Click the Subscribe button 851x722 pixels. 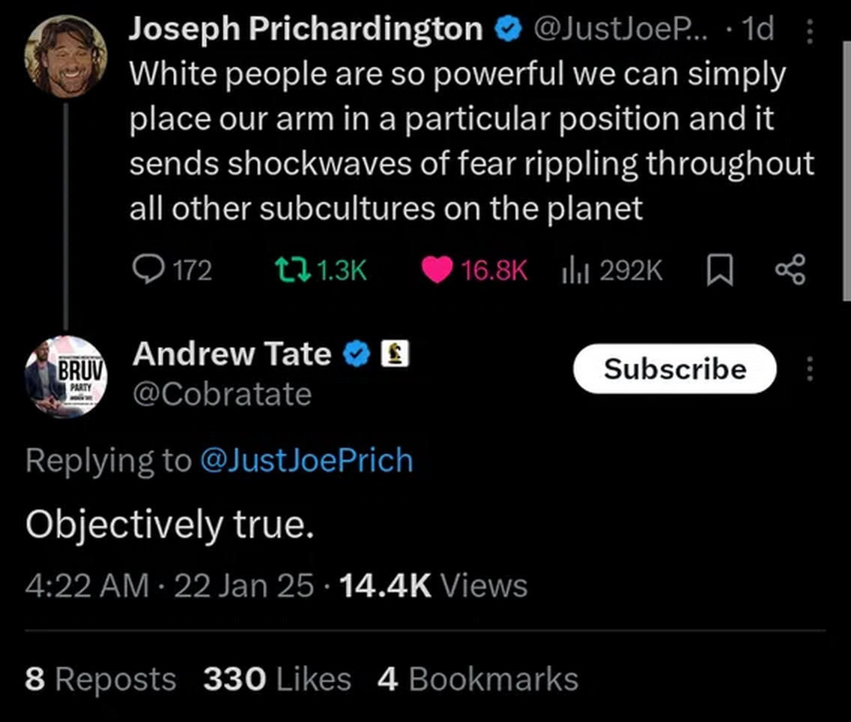coord(675,369)
